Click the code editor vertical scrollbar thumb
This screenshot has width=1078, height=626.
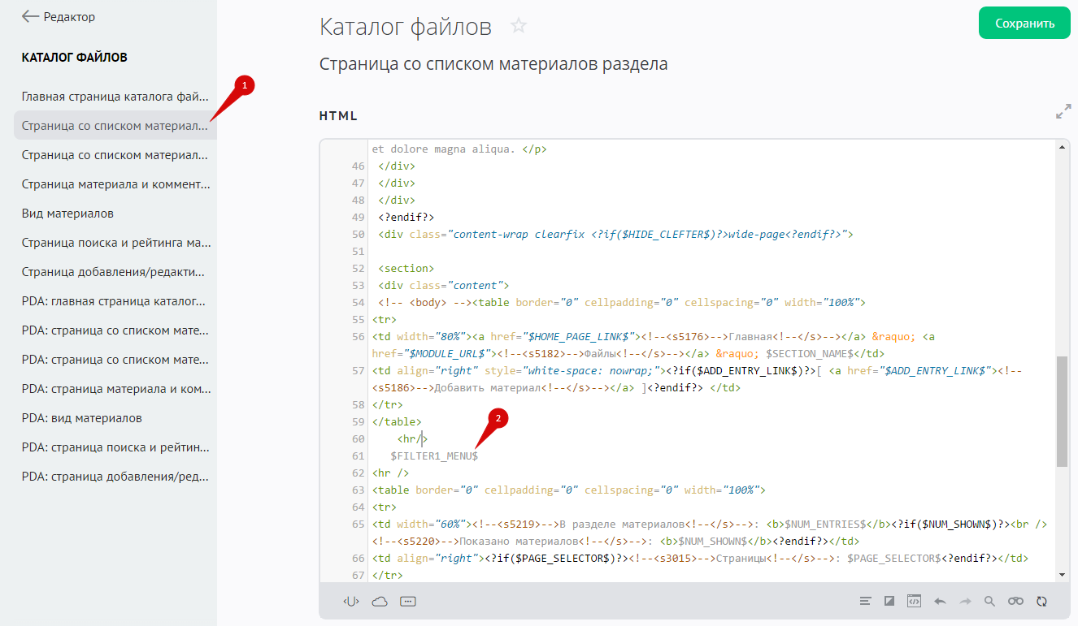(x=1062, y=411)
